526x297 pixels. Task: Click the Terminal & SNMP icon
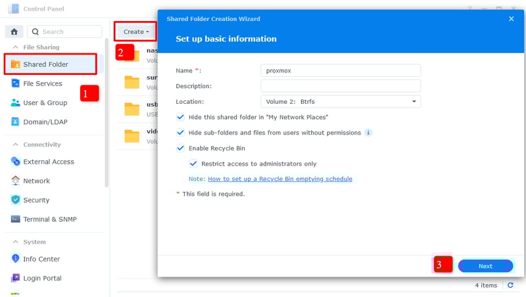(16, 219)
